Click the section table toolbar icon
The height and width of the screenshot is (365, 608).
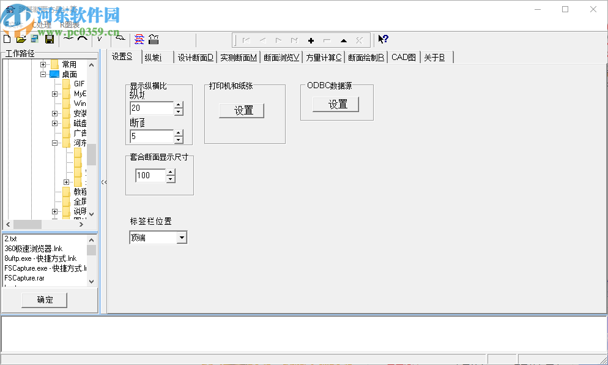point(154,39)
